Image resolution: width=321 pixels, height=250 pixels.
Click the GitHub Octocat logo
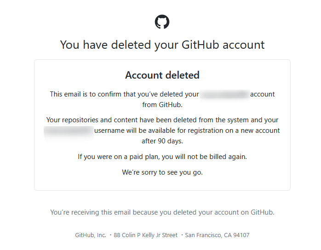click(162, 22)
